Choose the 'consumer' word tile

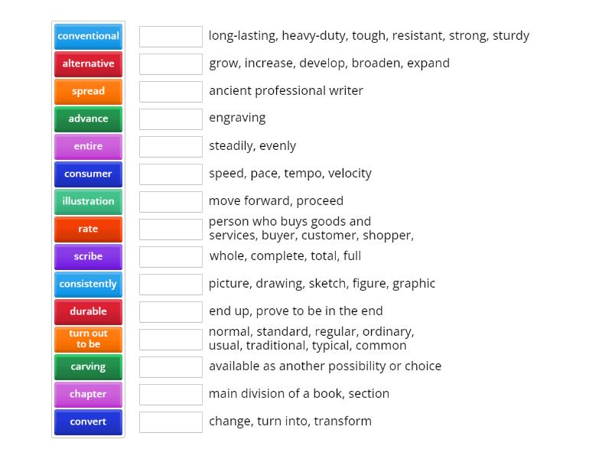point(88,174)
